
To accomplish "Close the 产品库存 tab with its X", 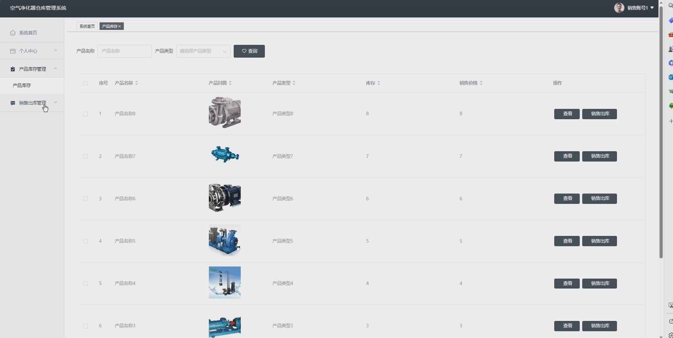I will tap(120, 26).
